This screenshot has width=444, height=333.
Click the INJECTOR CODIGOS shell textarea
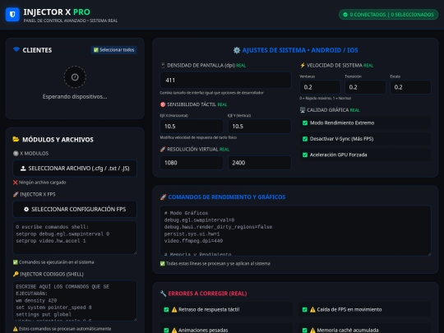pos(75,301)
